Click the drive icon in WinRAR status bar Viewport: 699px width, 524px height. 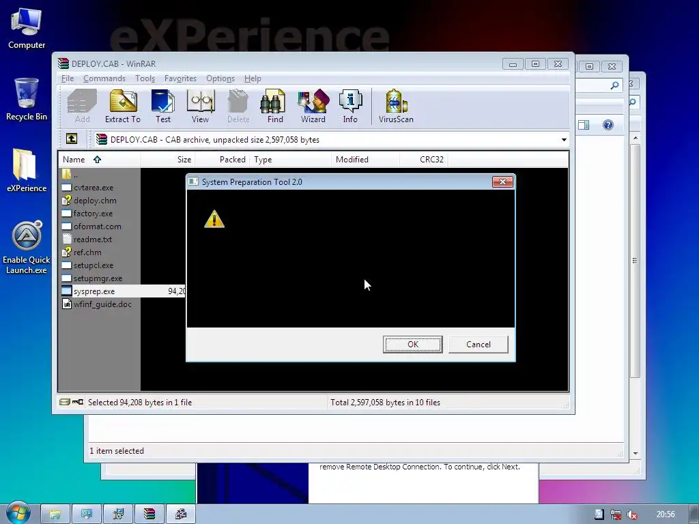[65, 402]
